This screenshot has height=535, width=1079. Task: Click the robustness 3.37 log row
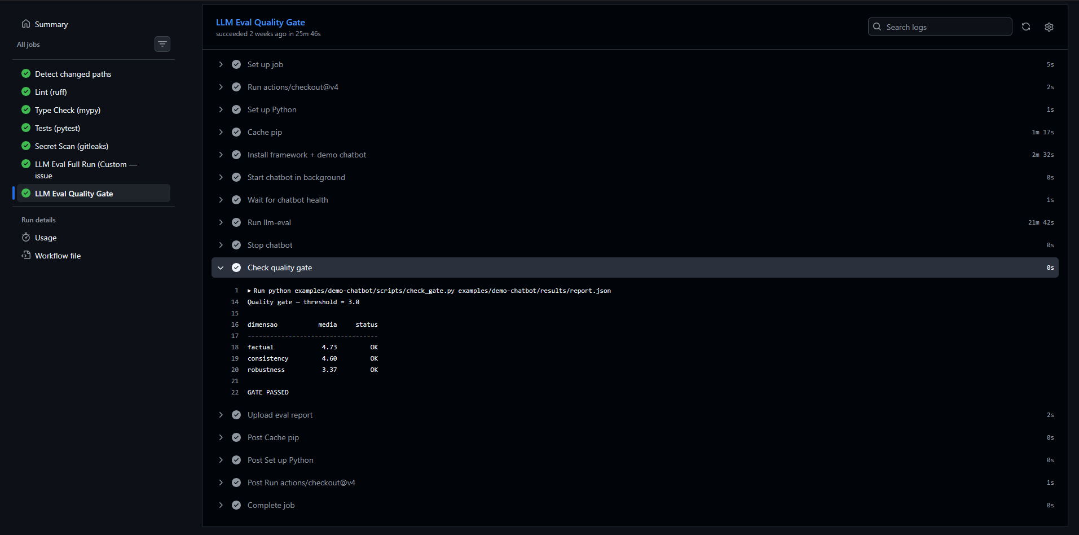click(x=312, y=370)
